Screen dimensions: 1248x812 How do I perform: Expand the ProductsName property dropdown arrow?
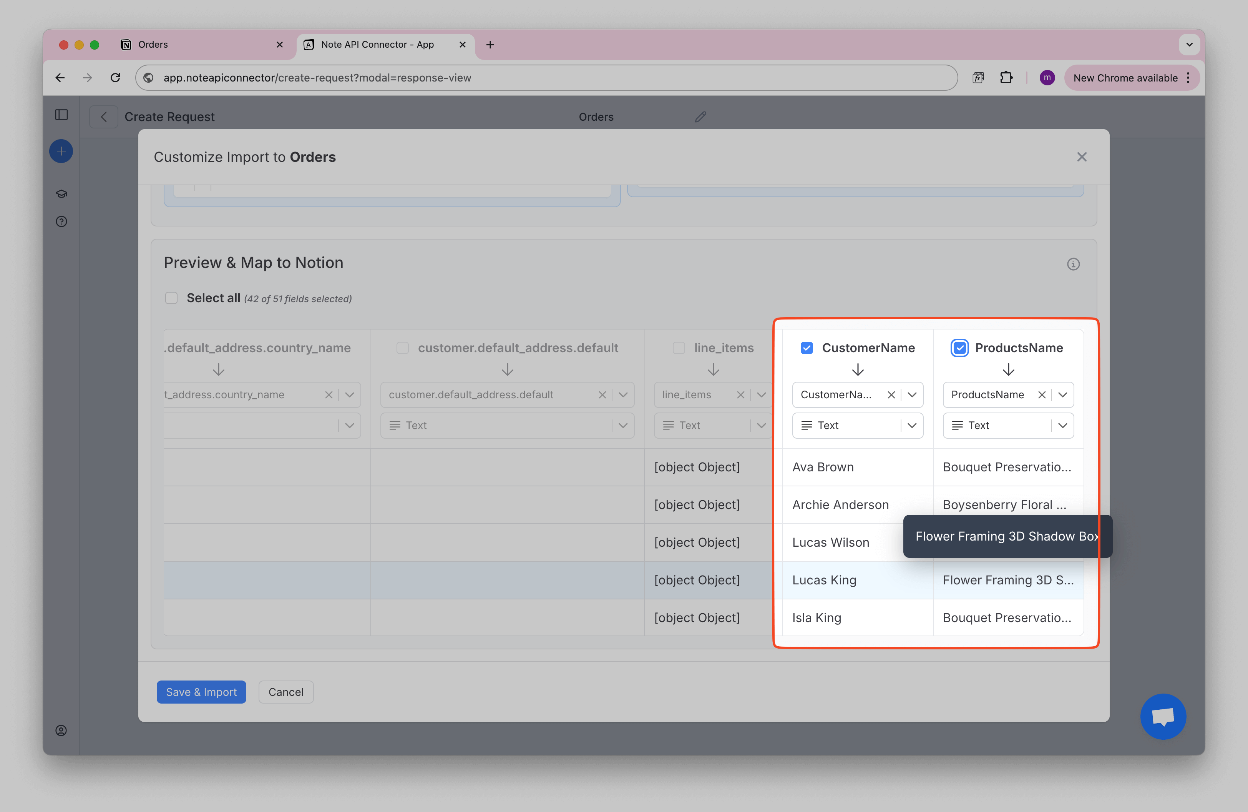[1062, 395]
